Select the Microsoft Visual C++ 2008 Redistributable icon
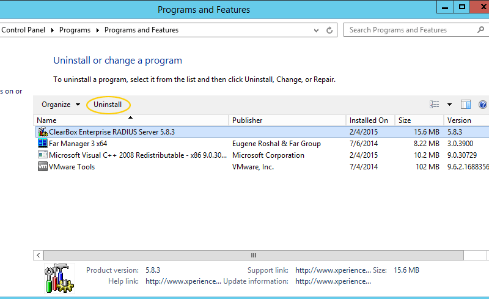The height and width of the screenshot is (299, 489). click(43, 155)
